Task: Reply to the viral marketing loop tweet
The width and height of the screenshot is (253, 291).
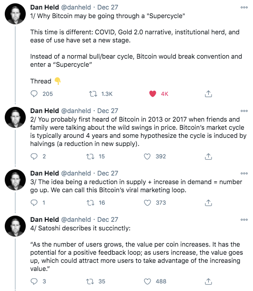Action: pos(34,203)
